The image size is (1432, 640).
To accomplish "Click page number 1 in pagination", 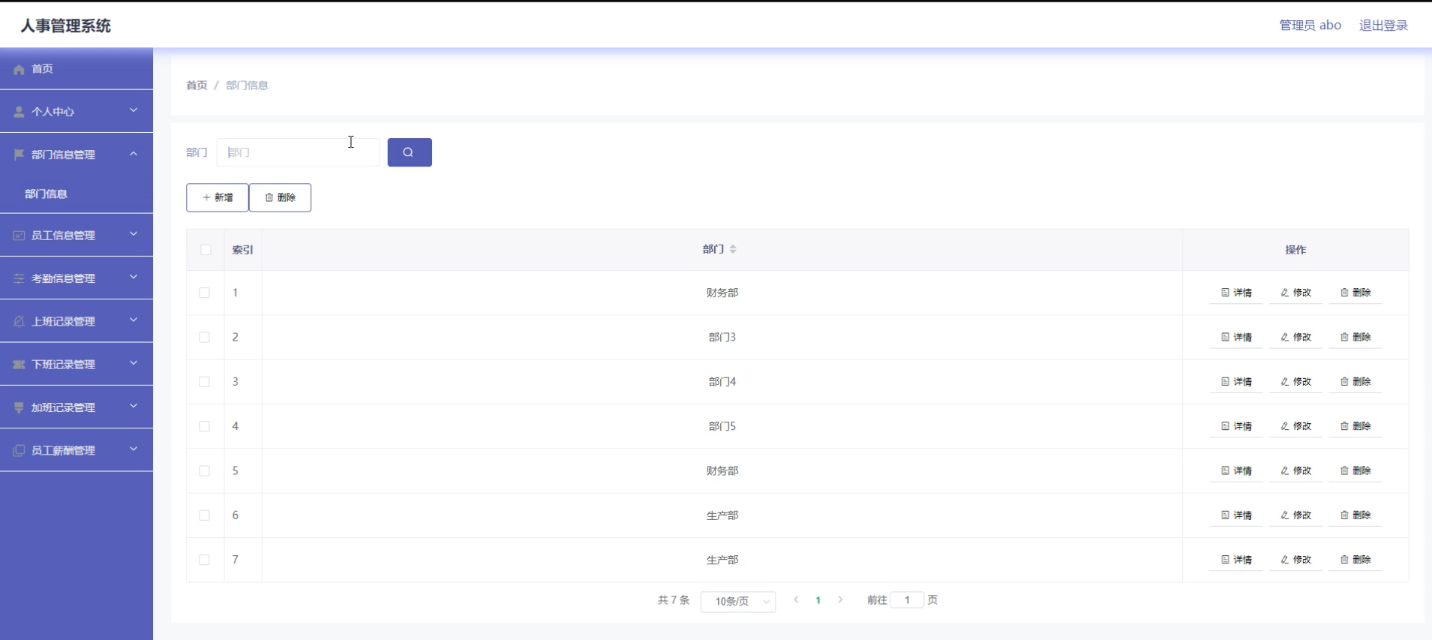I will (x=818, y=600).
